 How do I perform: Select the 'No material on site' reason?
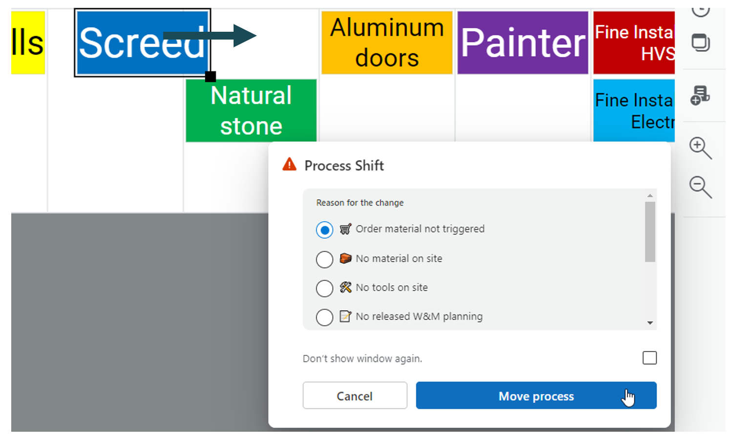tap(324, 259)
